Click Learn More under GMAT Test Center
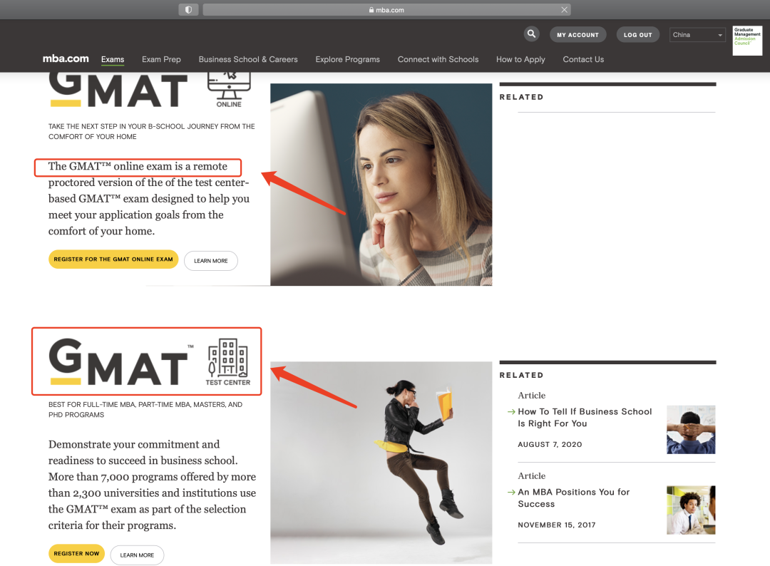 pyautogui.click(x=137, y=555)
